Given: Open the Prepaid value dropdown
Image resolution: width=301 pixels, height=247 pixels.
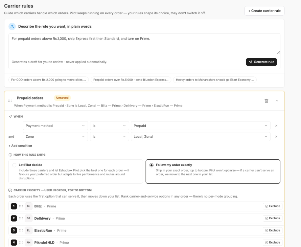Looking at the screenshot, I should (x=201, y=126).
